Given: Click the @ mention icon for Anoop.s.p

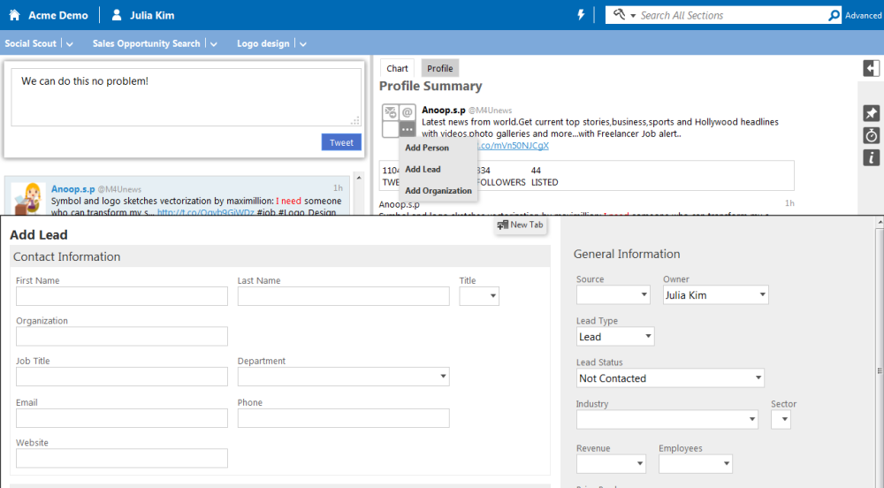Looking at the screenshot, I should (407, 112).
